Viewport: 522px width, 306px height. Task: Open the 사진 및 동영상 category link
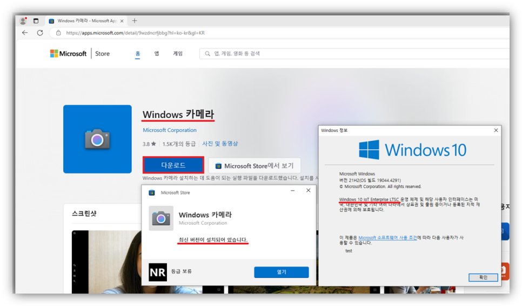[x=220, y=143]
